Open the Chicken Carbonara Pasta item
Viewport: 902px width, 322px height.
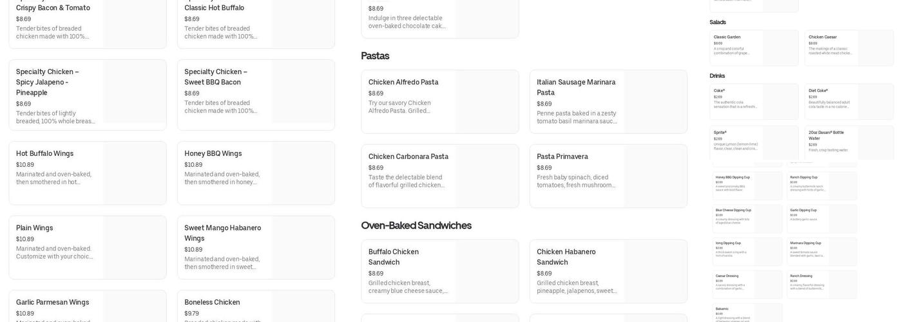point(439,176)
